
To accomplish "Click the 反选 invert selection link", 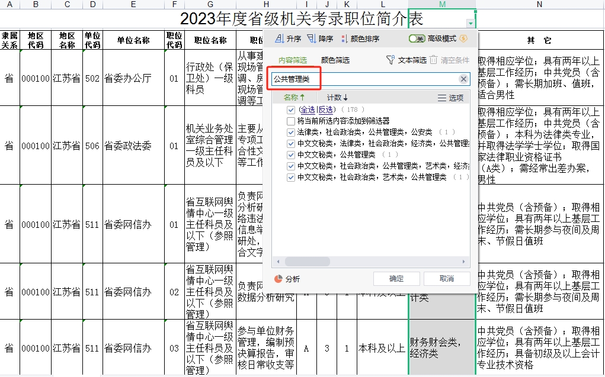I will click(326, 110).
